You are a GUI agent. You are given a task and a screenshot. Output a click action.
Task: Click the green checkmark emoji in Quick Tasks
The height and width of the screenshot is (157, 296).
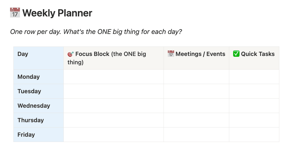[x=236, y=54]
